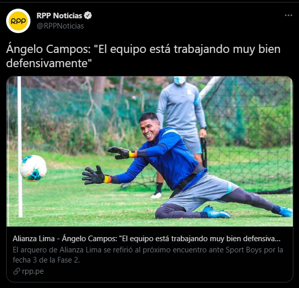Open the goalkeeper training photo

(x=149, y=151)
